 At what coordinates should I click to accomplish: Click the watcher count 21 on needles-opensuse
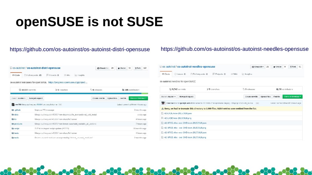[268, 67]
